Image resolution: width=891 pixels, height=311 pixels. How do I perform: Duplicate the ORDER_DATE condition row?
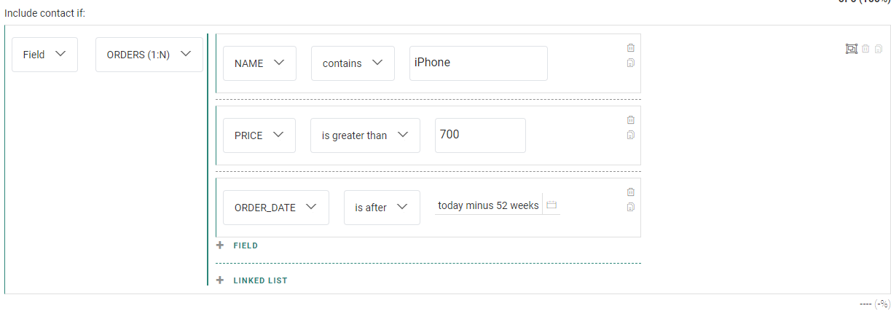pos(631,207)
